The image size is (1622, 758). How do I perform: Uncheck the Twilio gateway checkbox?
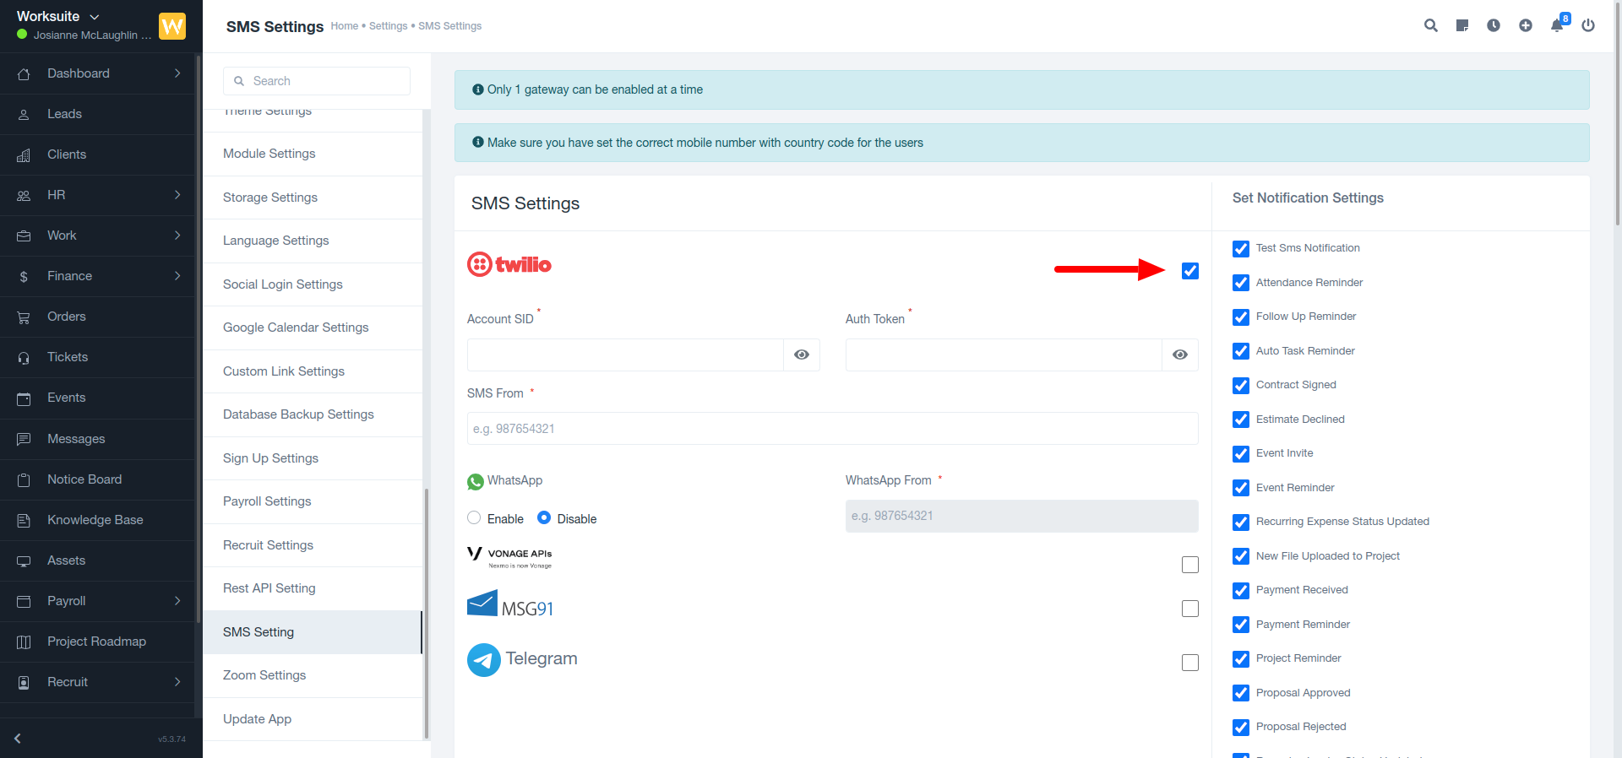pos(1190,271)
